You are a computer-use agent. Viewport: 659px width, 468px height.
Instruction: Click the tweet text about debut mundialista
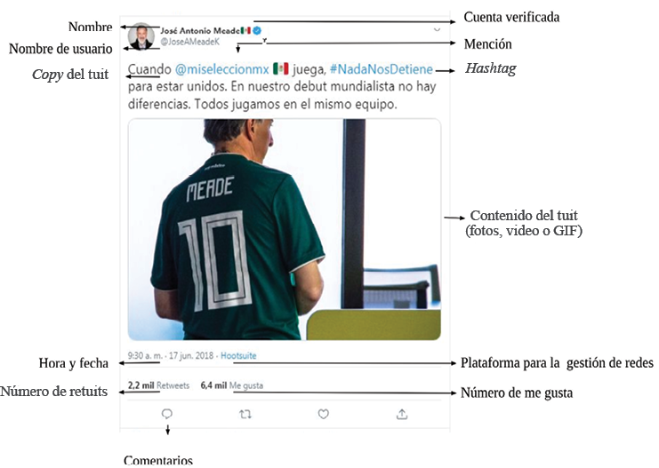point(282,87)
